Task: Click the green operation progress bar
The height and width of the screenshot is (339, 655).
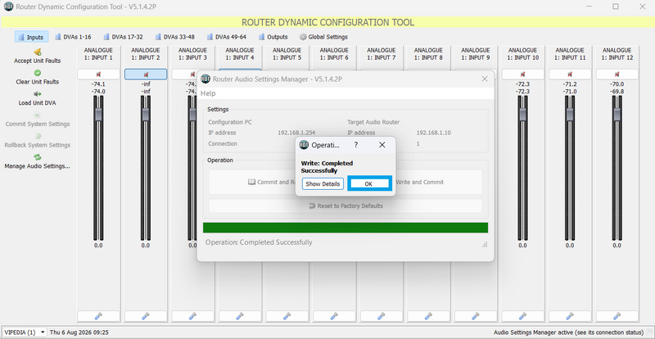Action: 346,228
